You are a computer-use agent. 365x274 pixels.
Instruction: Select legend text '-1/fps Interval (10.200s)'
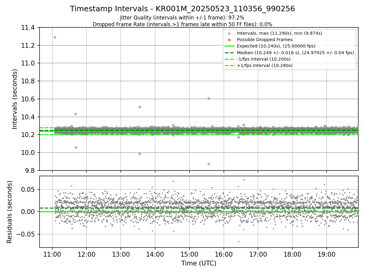[x=264, y=59]
